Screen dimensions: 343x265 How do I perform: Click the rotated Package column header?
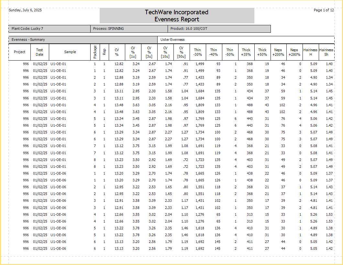click(x=95, y=52)
